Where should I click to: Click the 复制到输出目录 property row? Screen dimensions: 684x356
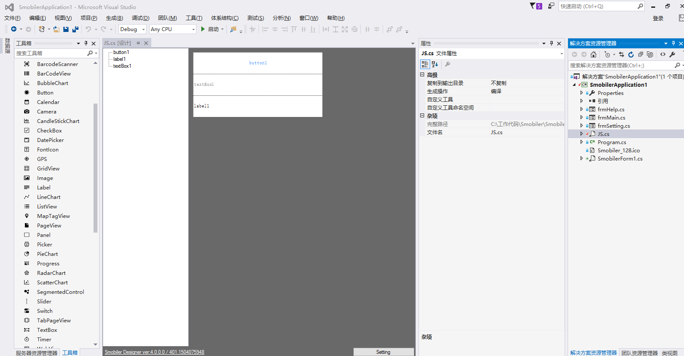[x=492, y=83]
